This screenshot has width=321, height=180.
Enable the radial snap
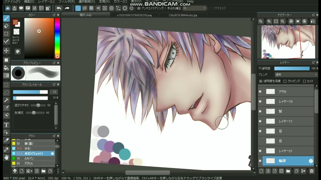[105, 8]
